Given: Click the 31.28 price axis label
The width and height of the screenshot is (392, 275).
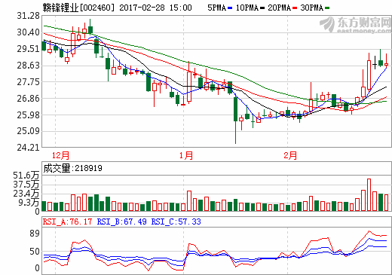Looking at the screenshot, I should pyautogui.click(x=29, y=16).
